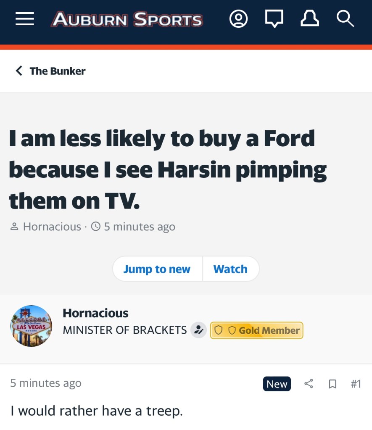Open the alerts bell icon

(x=310, y=18)
